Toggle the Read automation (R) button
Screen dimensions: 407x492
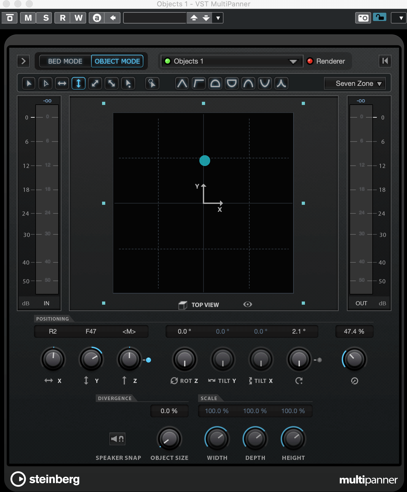coord(63,18)
